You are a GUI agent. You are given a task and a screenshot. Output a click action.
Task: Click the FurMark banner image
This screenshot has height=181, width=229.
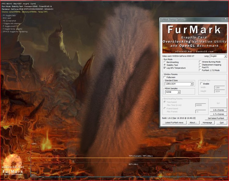pyautogui.click(x=194, y=39)
